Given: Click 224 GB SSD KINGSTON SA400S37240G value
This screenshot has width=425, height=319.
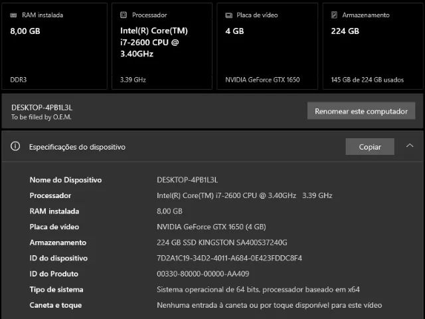Looking at the screenshot, I should [x=222, y=243].
